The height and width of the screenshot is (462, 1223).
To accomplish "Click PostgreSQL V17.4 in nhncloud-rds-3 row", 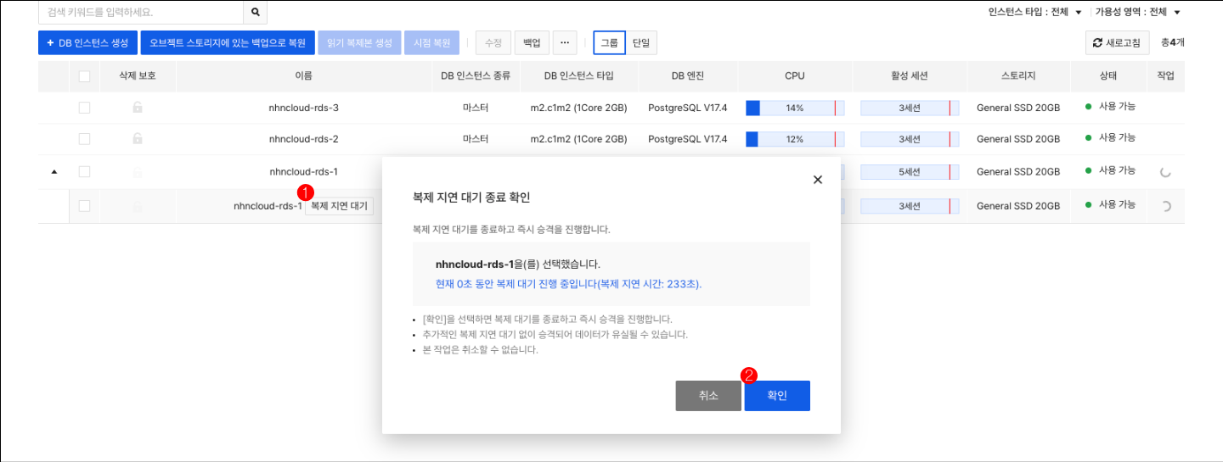I will (x=688, y=109).
